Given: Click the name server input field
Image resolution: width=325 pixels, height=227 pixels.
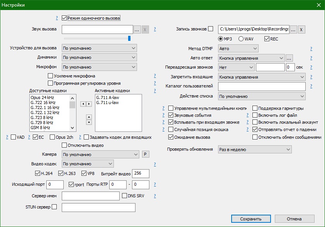Looking at the screenshot, I should click(x=91, y=196).
